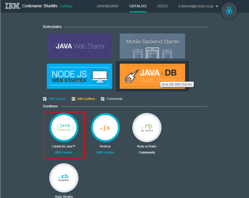The height and width of the screenshot is (198, 249).
Task: Click the Runtimes section heading
Action: 50,106
